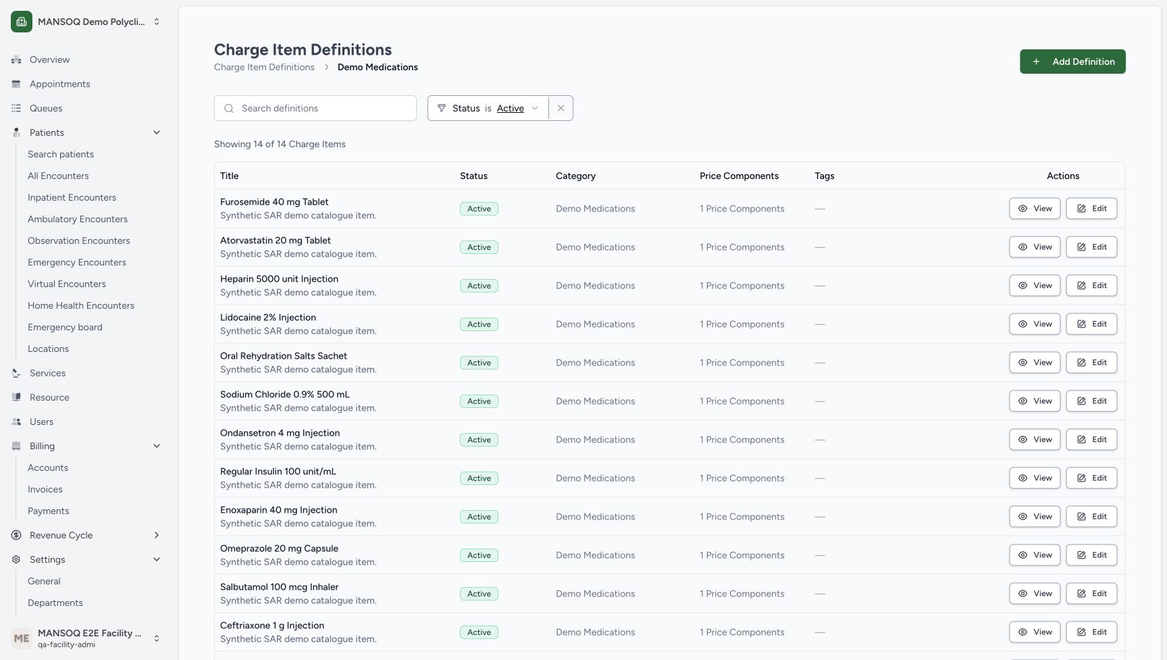The image size is (1167, 660).
Task: Click the ME user avatar
Action: [22, 638]
